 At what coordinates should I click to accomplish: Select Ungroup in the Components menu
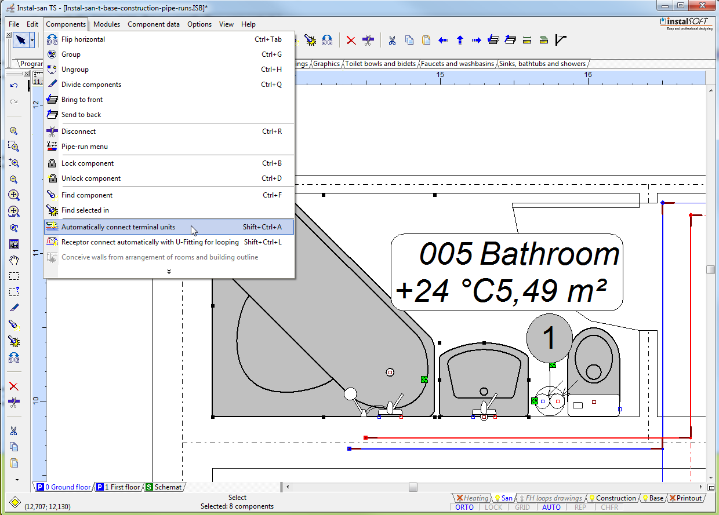pyautogui.click(x=169, y=70)
